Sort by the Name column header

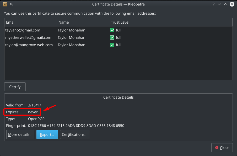pyautogui.click(x=83, y=22)
